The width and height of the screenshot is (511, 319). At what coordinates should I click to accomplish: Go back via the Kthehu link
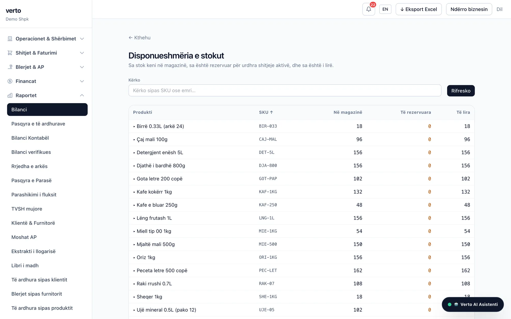[x=140, y=38]
